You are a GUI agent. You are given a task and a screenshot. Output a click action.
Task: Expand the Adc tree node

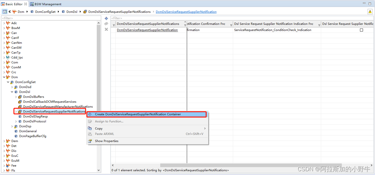(x=4, y=23)
